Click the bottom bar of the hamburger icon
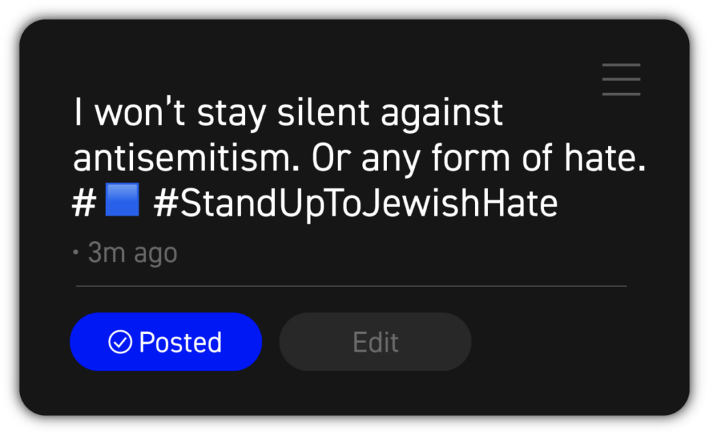 tap(621, 94)
